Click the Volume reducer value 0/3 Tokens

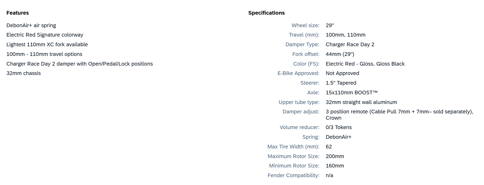[339, 127]
